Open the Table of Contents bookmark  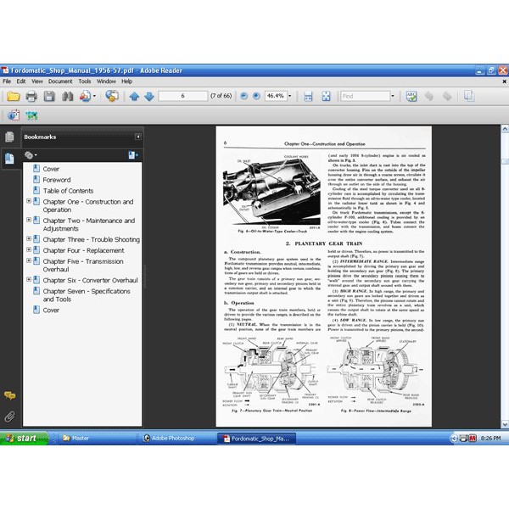coord(68,191)
